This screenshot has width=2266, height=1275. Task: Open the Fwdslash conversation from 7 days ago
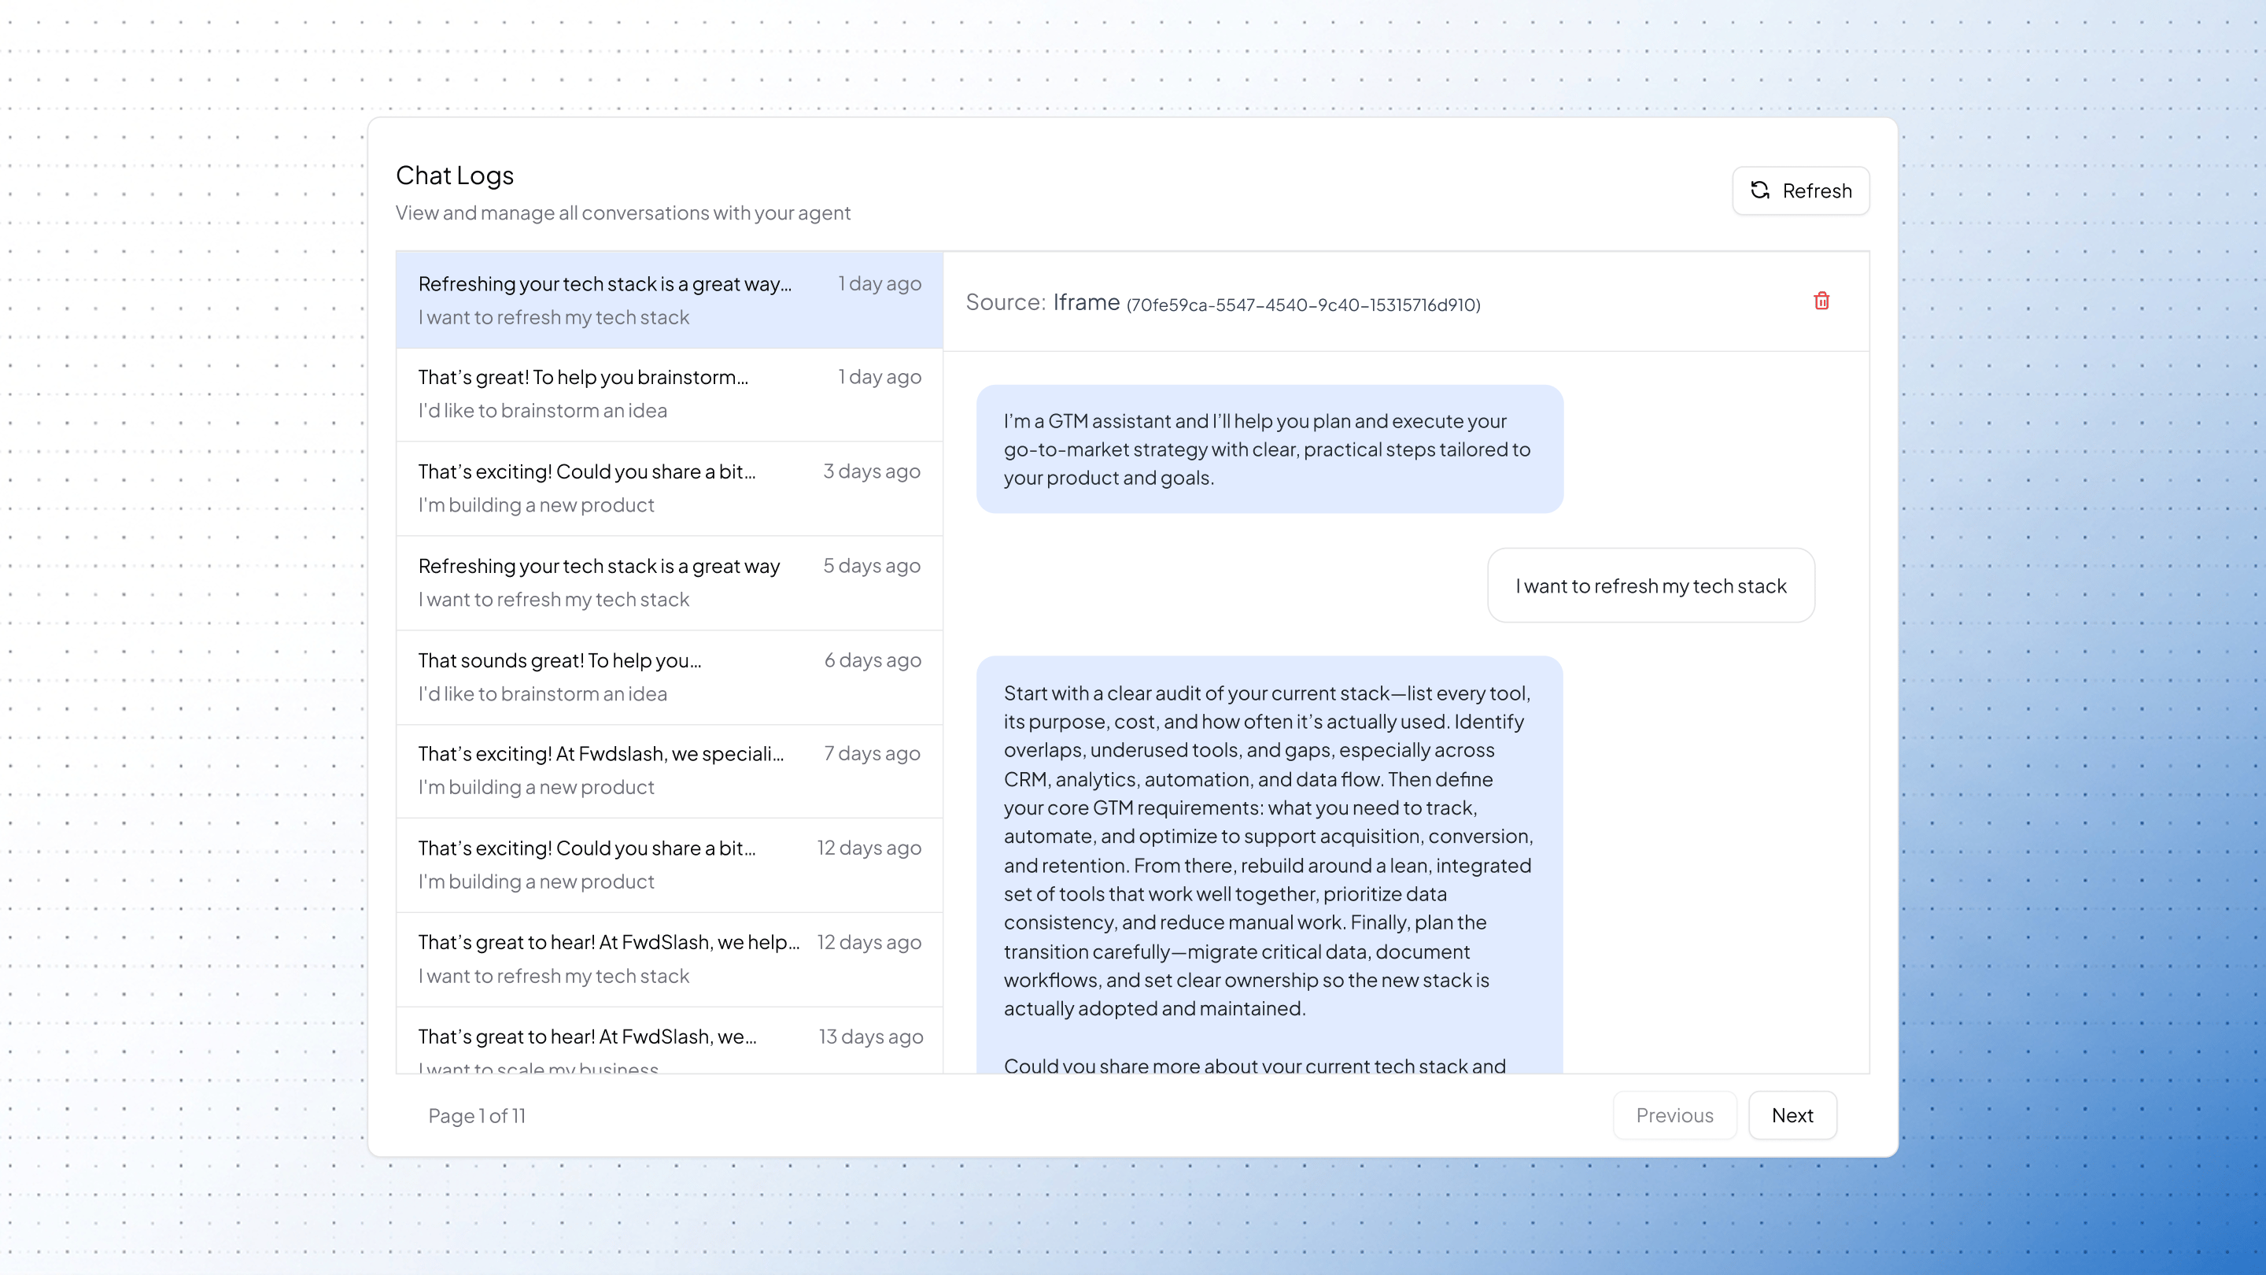coord(670,771)
